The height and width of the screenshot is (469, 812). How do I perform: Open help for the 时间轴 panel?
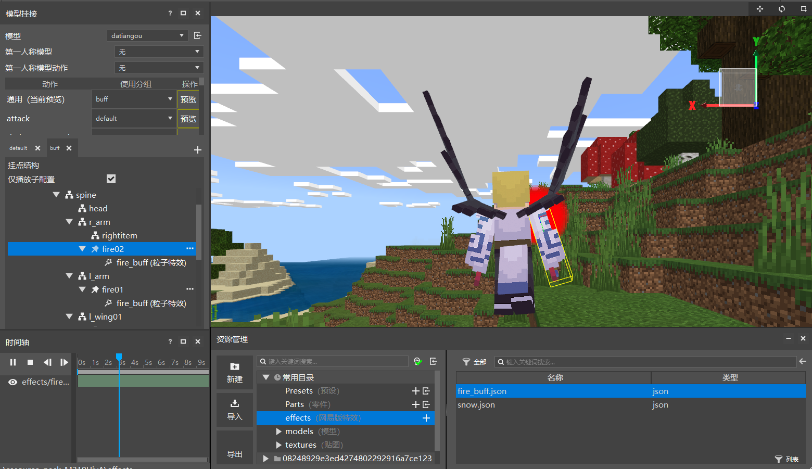click(x=170, y=341)
